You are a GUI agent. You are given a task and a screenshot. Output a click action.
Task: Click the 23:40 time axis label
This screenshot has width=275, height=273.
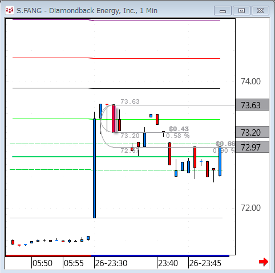(x=168, y=263)
